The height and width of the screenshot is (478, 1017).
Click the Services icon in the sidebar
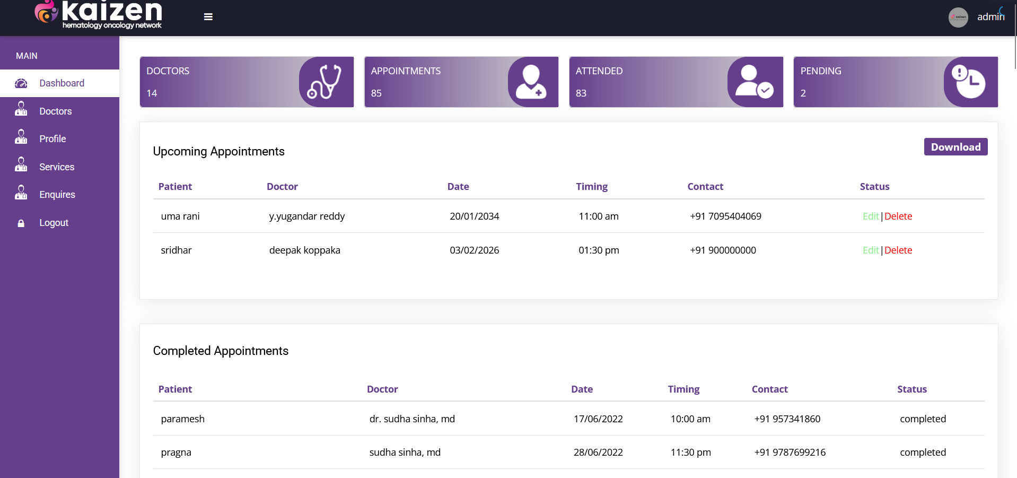21,166
